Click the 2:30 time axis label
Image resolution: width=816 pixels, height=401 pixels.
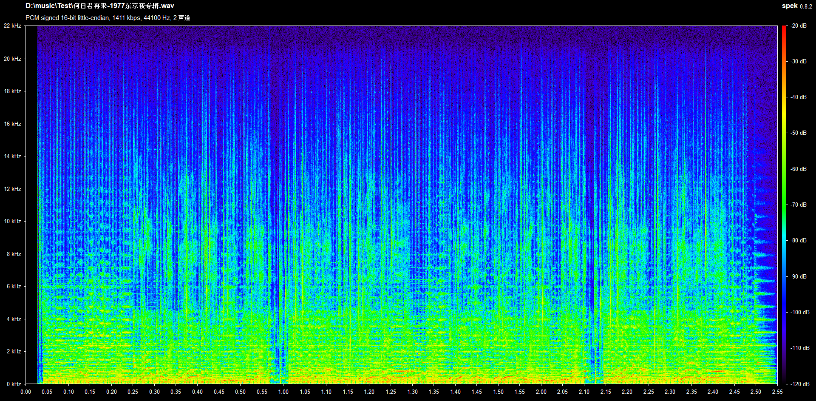pyautogui.click(x=670, y=392)
